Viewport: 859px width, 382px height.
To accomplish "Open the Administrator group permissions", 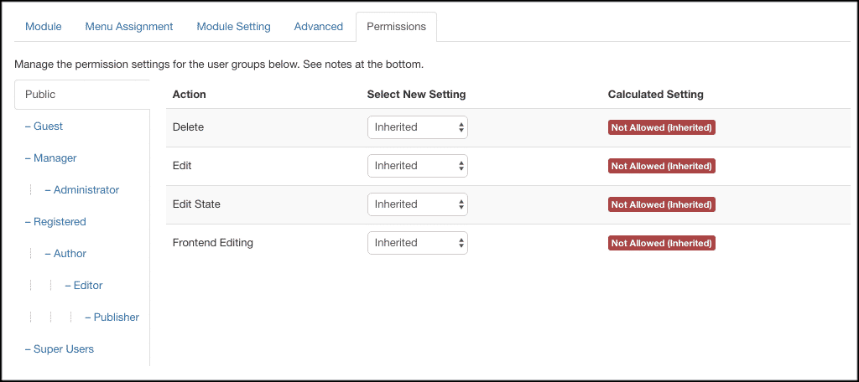I will (86, 190).
